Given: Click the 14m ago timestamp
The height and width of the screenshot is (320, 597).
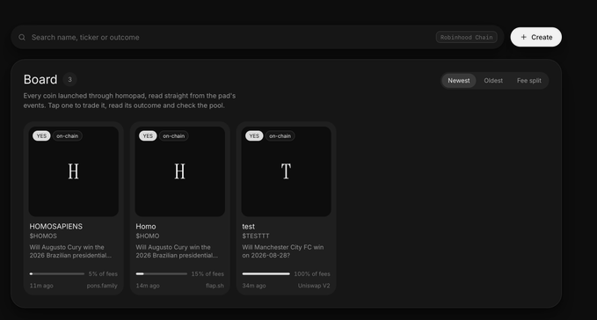Looking at the screenshot, I should click(x=148, y=286).
